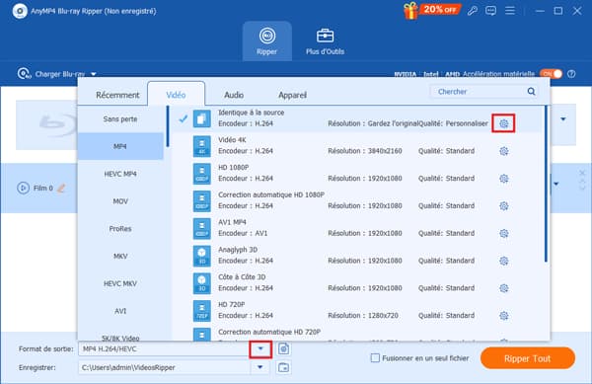Viewport: 592px width, 384px height.
Task: Open custom profile settings icon beside format
Action: (x=283, y=348)
